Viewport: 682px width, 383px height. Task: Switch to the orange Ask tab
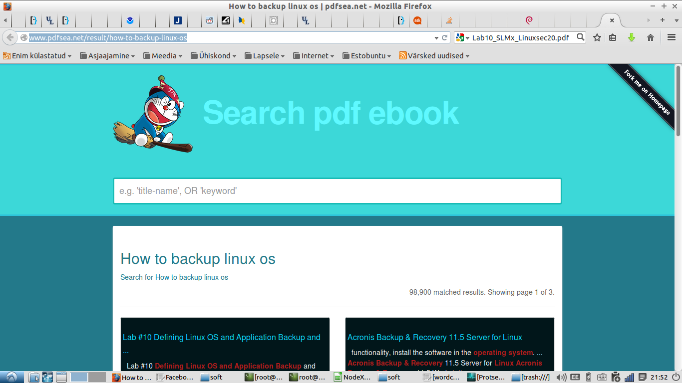[x=417, y=20]
